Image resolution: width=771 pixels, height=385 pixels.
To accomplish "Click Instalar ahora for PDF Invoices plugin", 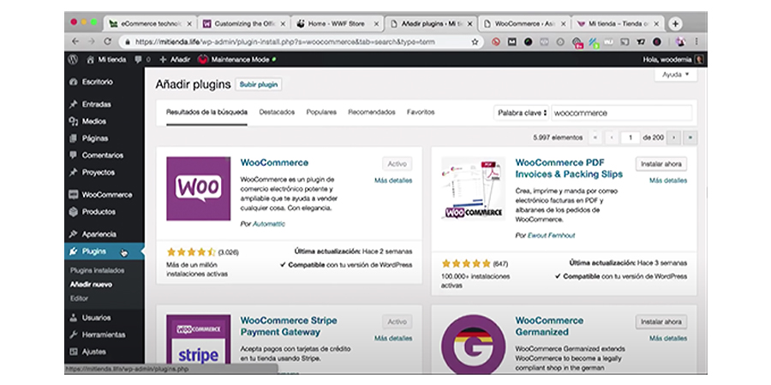I will pyautogui.click(x=661, y=164).
